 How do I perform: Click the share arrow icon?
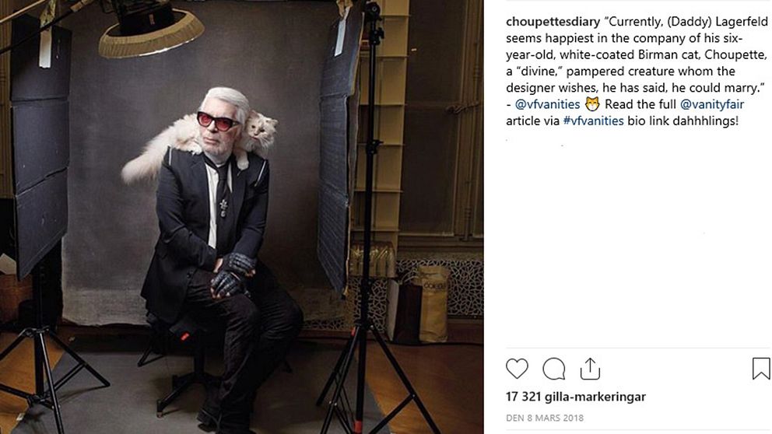[x=590, y=369]
